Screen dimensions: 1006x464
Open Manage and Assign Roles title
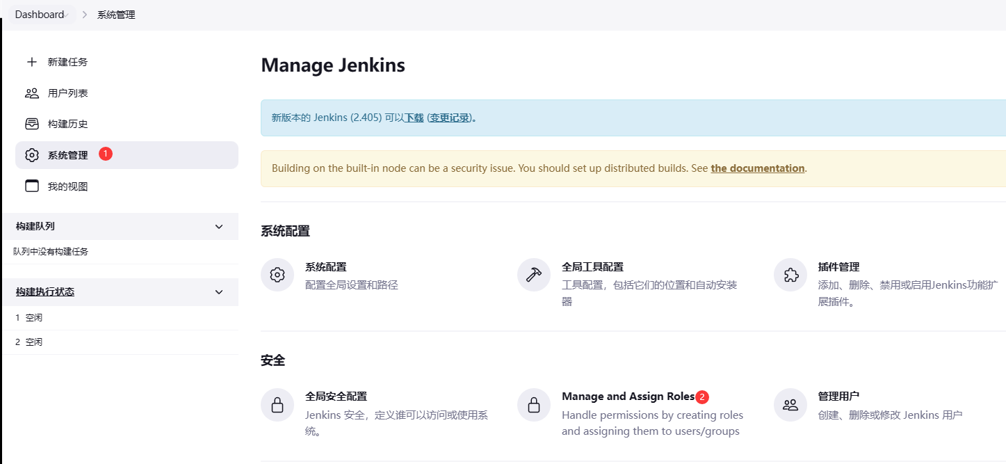(628, 397)
